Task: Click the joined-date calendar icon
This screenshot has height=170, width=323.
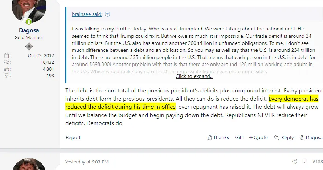Action: (x=7, y=56)
